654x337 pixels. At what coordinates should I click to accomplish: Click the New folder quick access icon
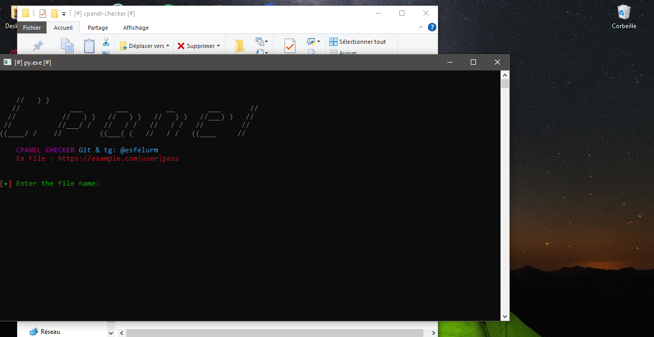tap(54, 14)
